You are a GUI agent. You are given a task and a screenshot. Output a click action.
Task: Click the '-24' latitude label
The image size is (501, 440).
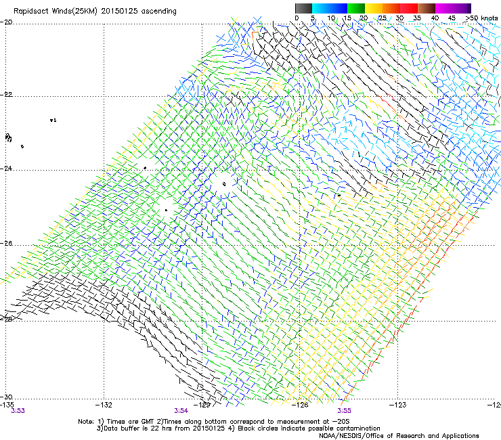point(6,169)
